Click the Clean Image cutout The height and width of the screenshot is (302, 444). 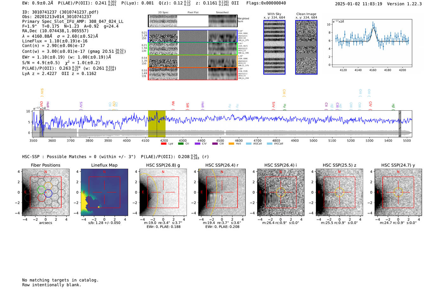click(306, 47)
